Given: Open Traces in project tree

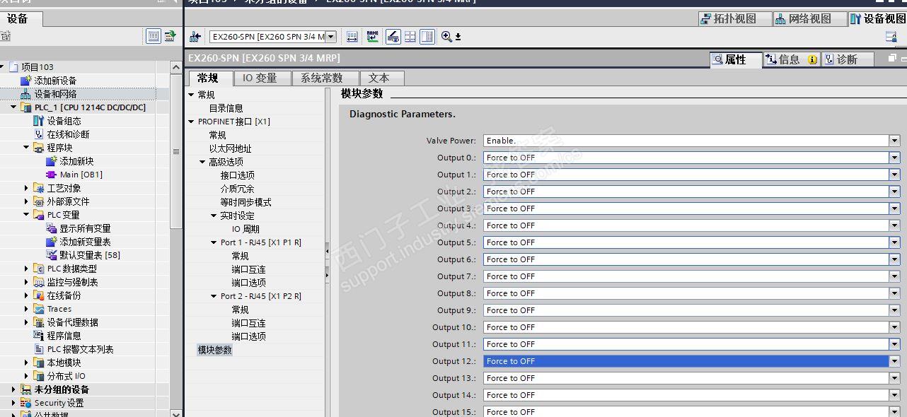Looking at the screenshot, I should click(x=59, y=309).
